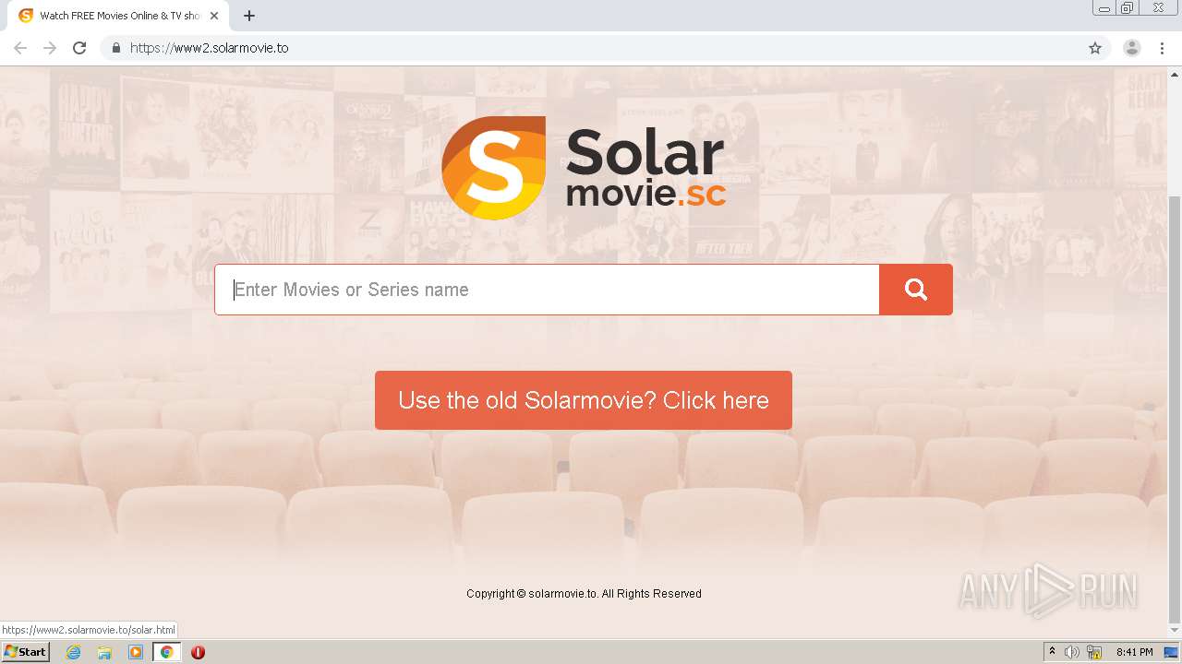Click the show desktop tray icon
Image resolution: width=1182 pixels, height=664 pixels.
(1171, 652)
